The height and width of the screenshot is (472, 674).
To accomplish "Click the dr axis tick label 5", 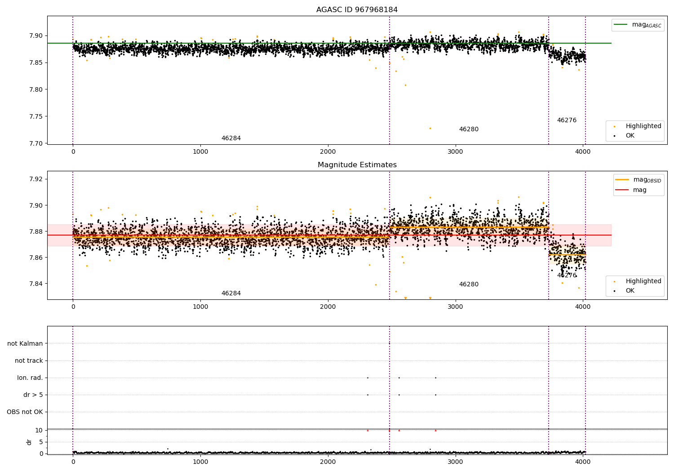I will (41, 442).
